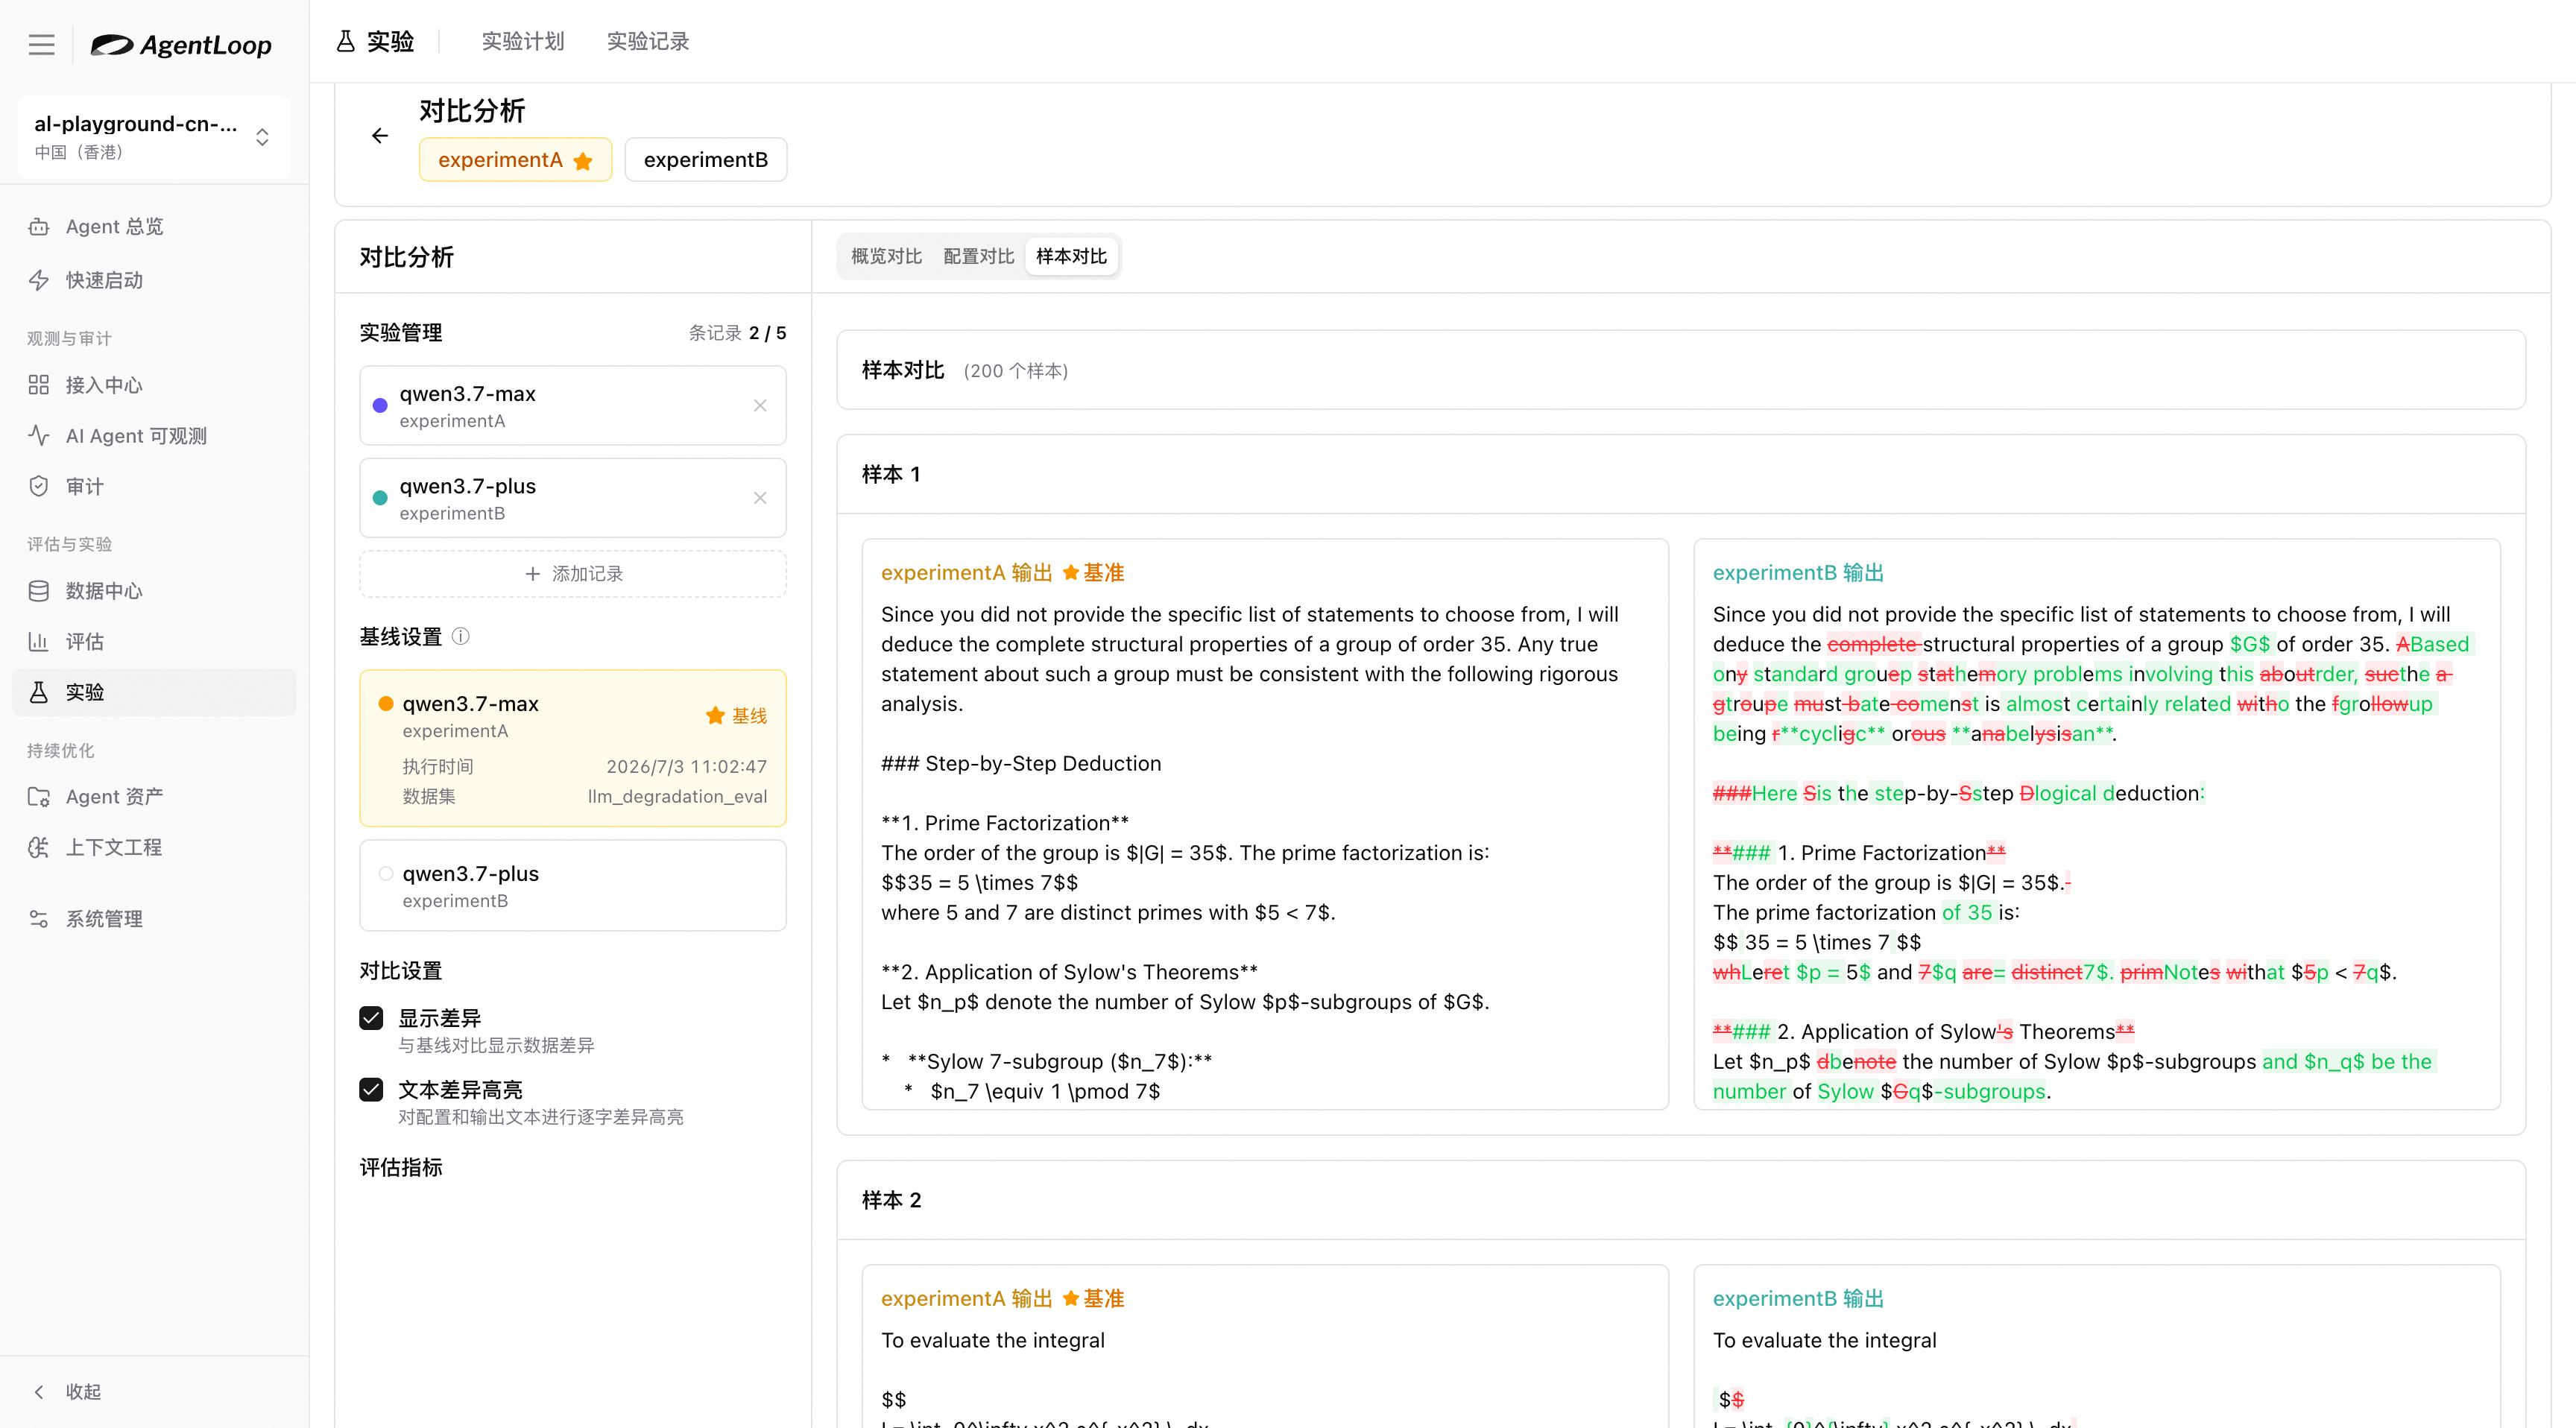This screenshot has width=2576, height=1428.
Task: Click the 样本 1 header
Action: (891, 474)
